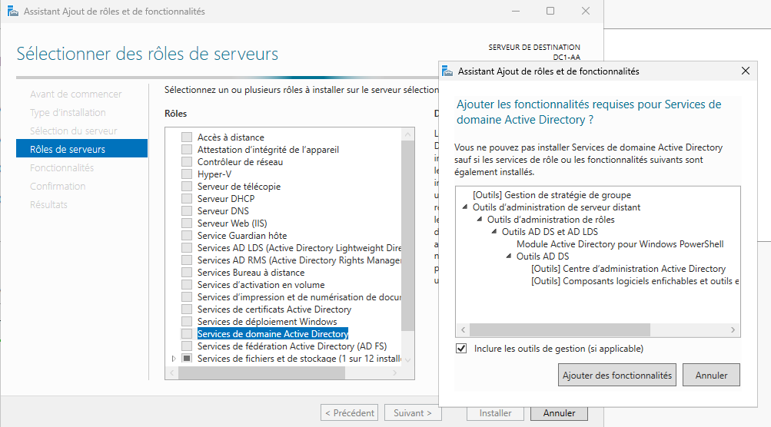Close the main wizard window
The width and height of the screenshot is (771, 427).
click(x=586, y=11)
